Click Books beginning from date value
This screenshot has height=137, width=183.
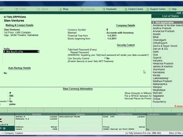tap(112, 38)
